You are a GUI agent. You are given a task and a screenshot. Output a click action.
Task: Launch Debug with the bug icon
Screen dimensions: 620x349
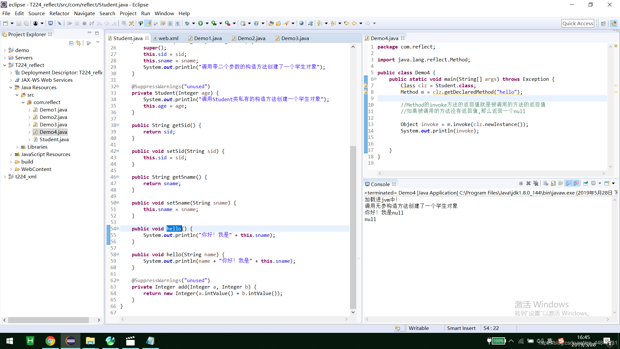187,23
